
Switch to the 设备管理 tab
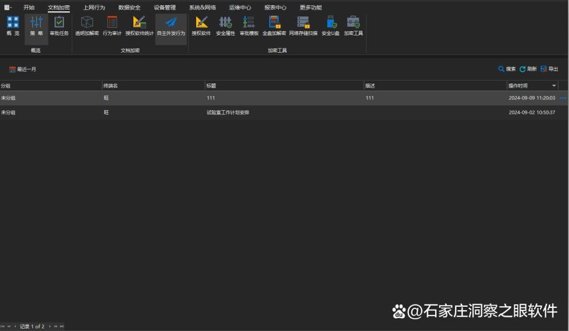[165, 7]
